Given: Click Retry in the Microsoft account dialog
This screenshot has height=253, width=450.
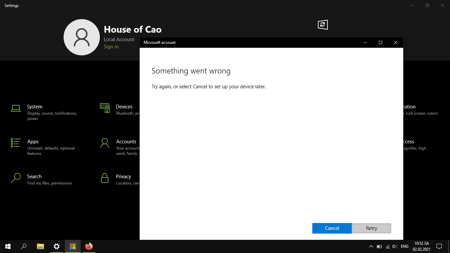Looking at the screenshot, I should click(x=371, y=228).
